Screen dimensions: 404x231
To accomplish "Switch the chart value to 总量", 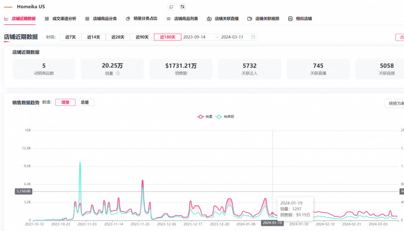I will (x=85, y=102).
